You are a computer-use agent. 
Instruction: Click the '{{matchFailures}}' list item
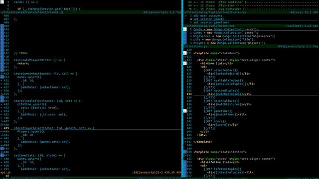click(229, 104)
